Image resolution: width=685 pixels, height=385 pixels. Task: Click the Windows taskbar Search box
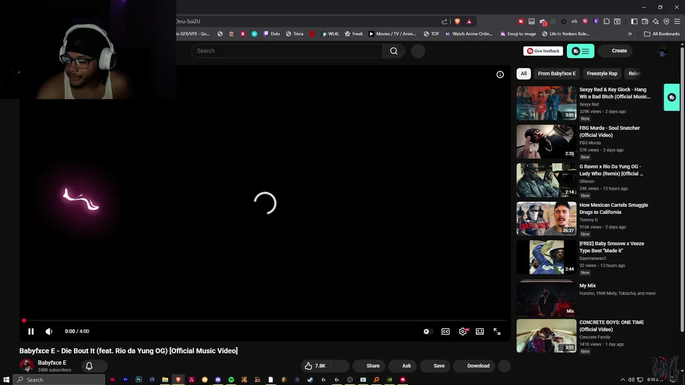58,380
